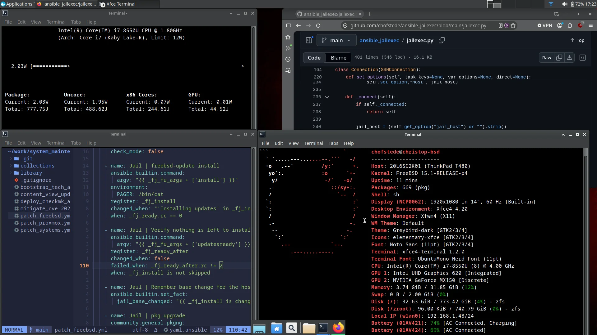Go back with the browser back arrow

tap(298, 26)
